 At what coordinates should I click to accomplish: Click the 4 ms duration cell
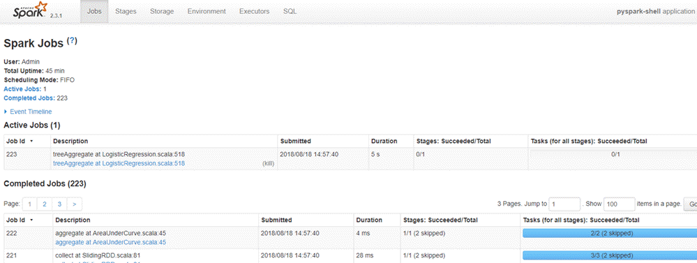(377, 238)
